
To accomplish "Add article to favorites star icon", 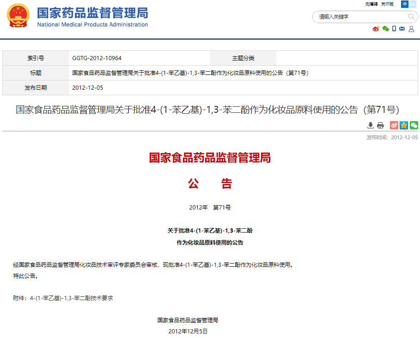I will (x=404, y=125).
